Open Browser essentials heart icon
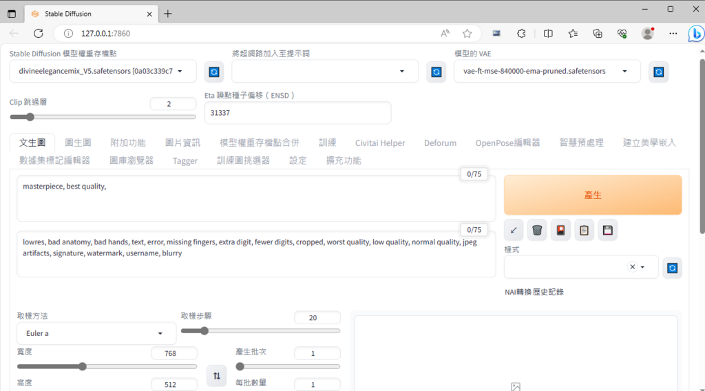705x391 pixels. 622,33
